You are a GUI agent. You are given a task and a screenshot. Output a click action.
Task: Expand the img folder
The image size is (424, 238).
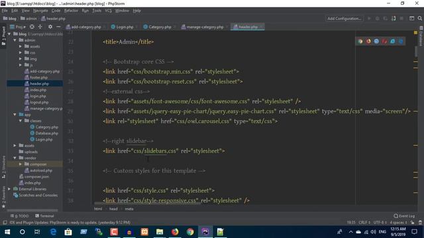tap(21, 59)
